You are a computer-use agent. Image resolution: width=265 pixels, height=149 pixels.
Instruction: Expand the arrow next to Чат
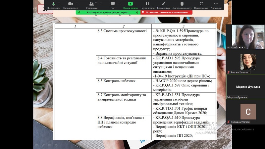pyautogui.click(x=119, y=3)
